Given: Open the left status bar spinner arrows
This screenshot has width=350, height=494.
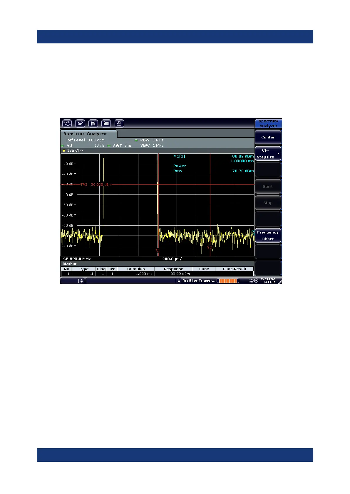Looking at the screenshot, I should tap(81, 281).
